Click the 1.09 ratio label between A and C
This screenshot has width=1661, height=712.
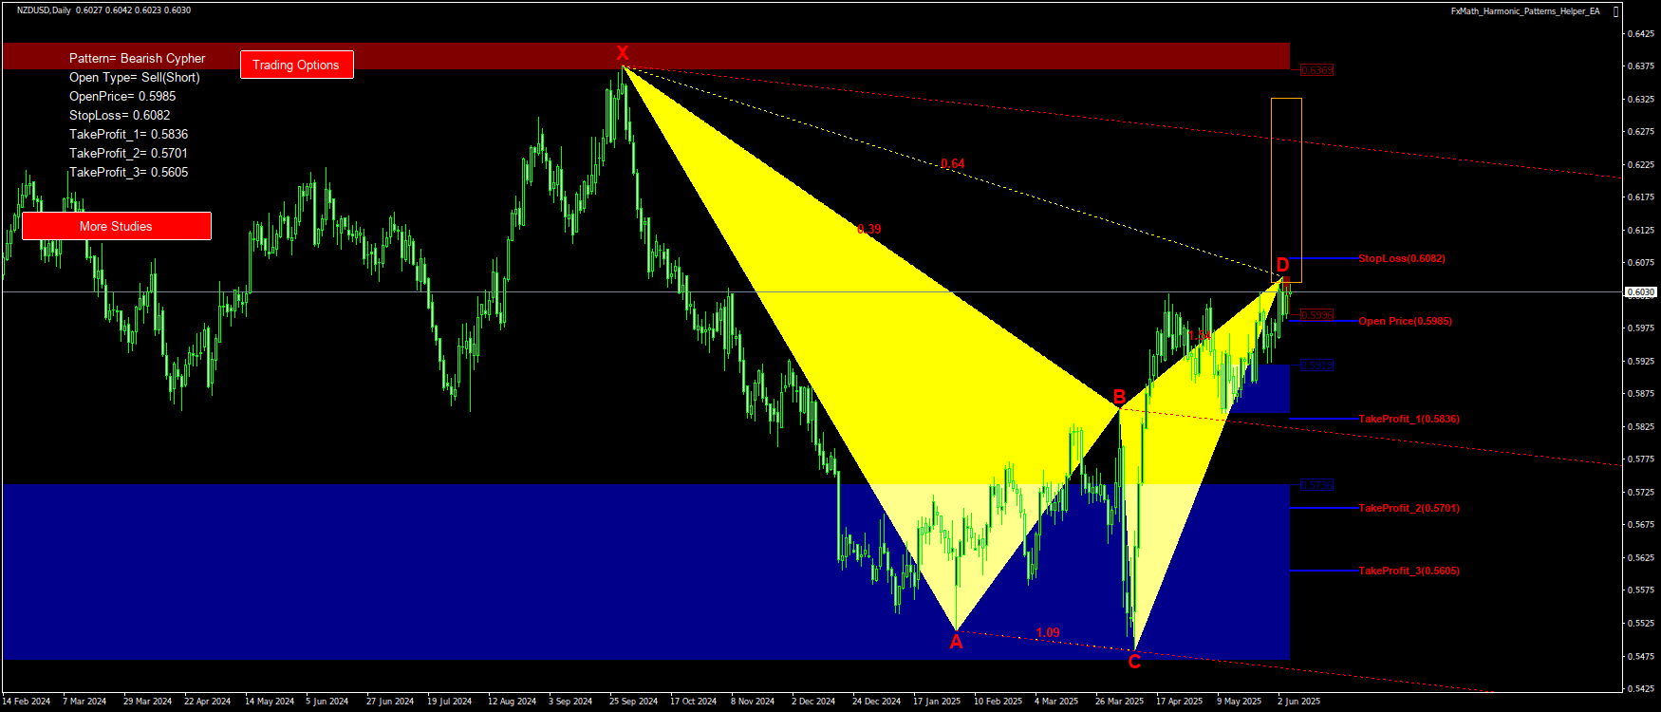[1048, 632]
